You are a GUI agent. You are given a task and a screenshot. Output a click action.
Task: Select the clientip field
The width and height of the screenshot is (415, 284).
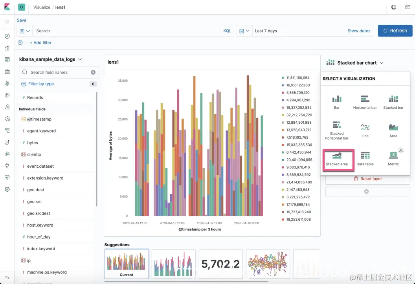[x=57, y=154]
